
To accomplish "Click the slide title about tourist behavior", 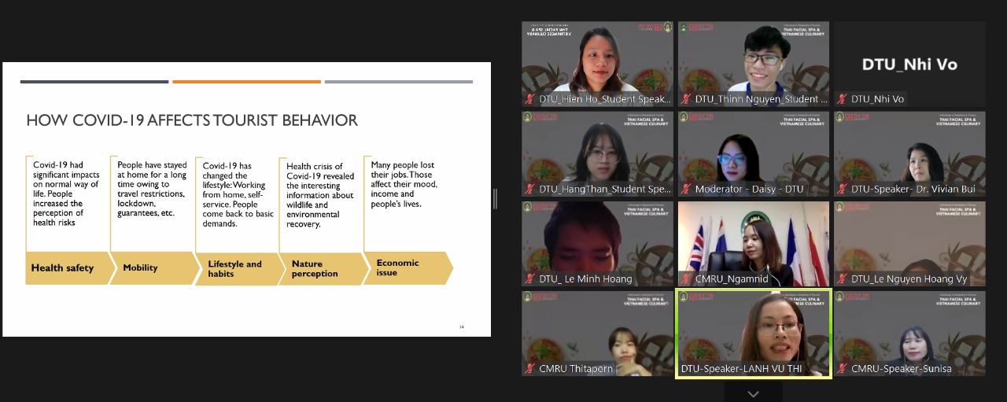I will [192, 120].
